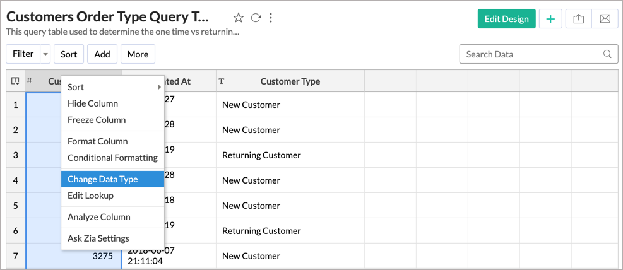This screenshot has height=270, width=623.
Task: Choose Ask Zia Settings menu entry
Action: [x=98, y=238]
